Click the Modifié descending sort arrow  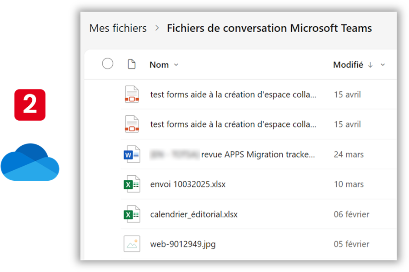pyautogui.click(x=370, y=65)
